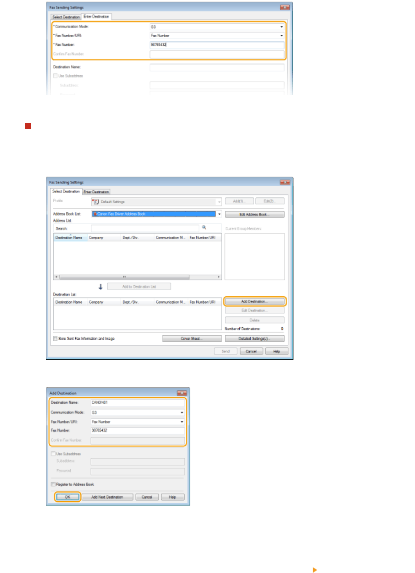Close the top Fax Sending Settings window
This screenshot has height=573, width=415.
285,7
